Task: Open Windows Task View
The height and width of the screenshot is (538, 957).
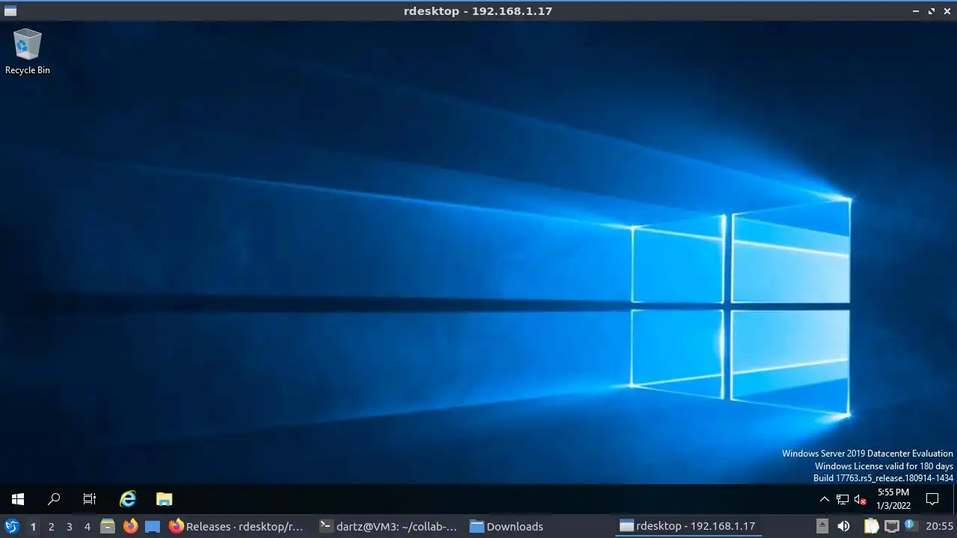Action: 90,499
